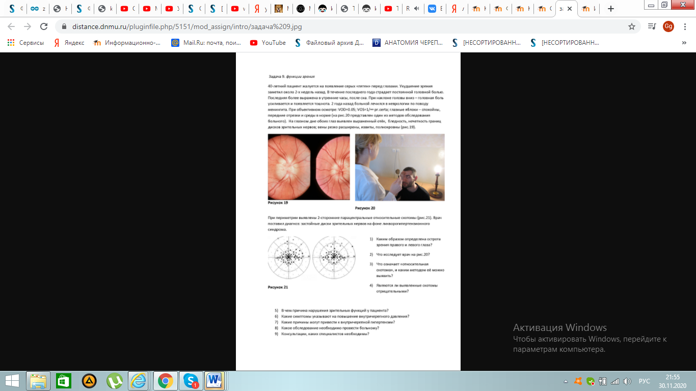Switch to the tab playing audio

click(x=413, y=9)
